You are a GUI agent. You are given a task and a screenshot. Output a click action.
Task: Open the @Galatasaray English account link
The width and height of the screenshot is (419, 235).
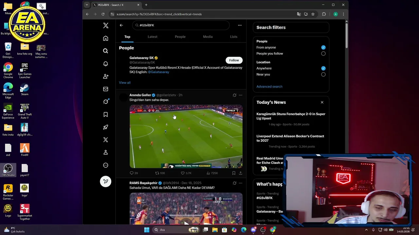click(x=158, y=72)
